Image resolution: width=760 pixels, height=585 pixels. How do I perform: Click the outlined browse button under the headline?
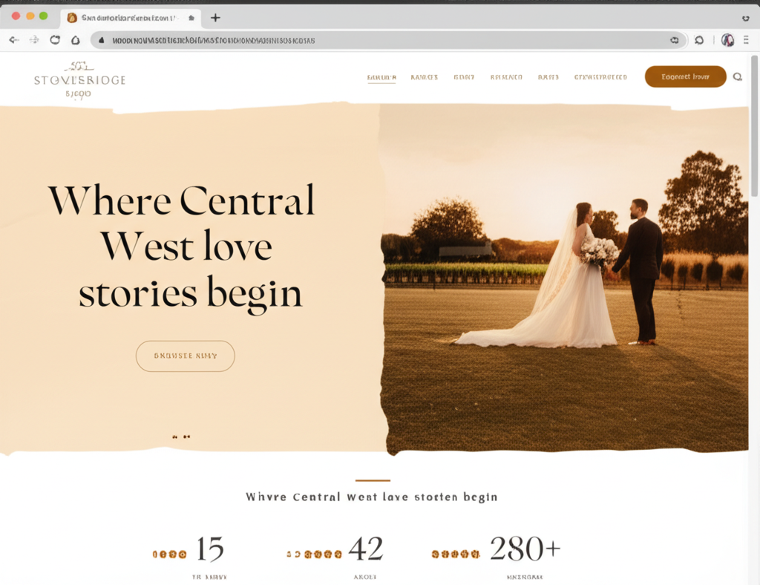[185, 356]
